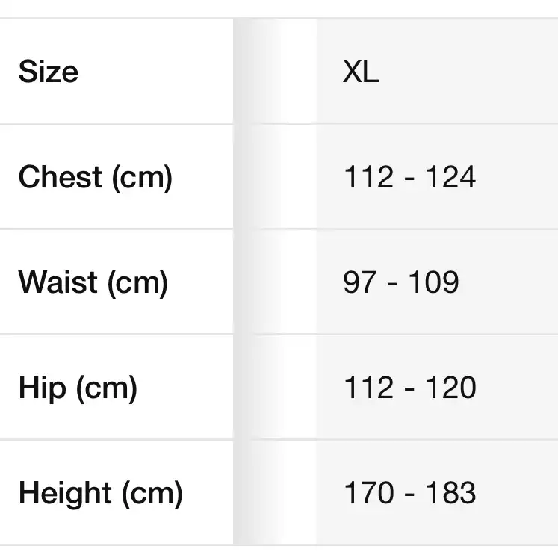Click the Hip (cm) row label
Viewport: 558px width, 558px height.
78,388
